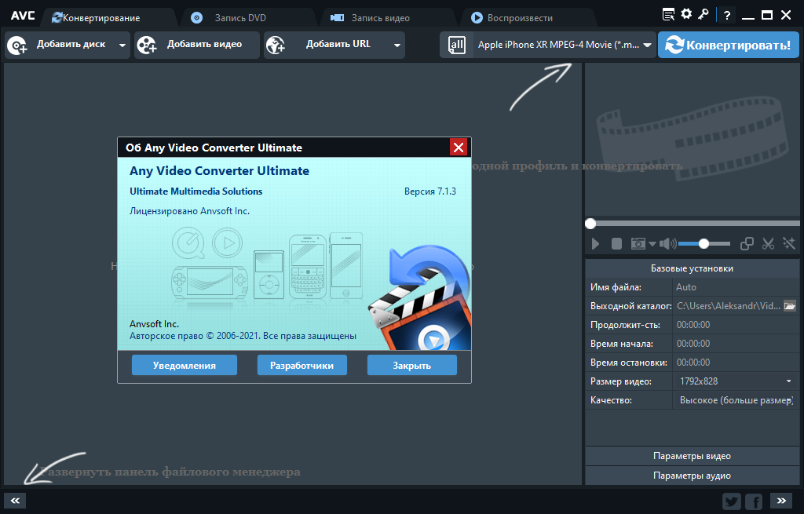Click the double-right arrows button
Image resolution: width=804 pixels, height=514 pixels.
pyautogui.click(x=781, y=501)
